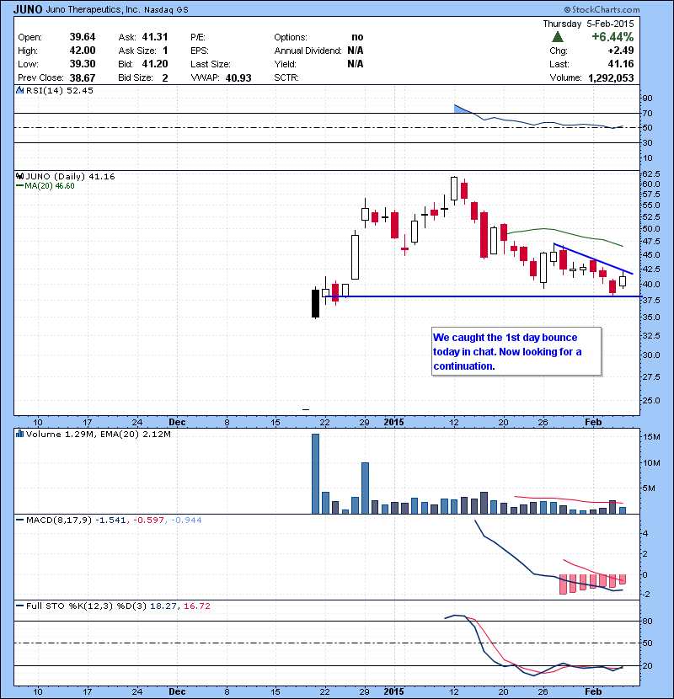Select the Prev Close value 38.67

tap(83, 78)
